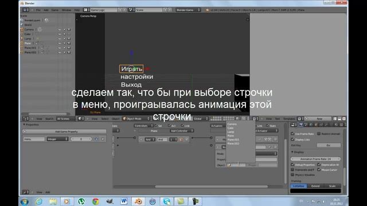Remove game property with X icon

coord(103,139)
